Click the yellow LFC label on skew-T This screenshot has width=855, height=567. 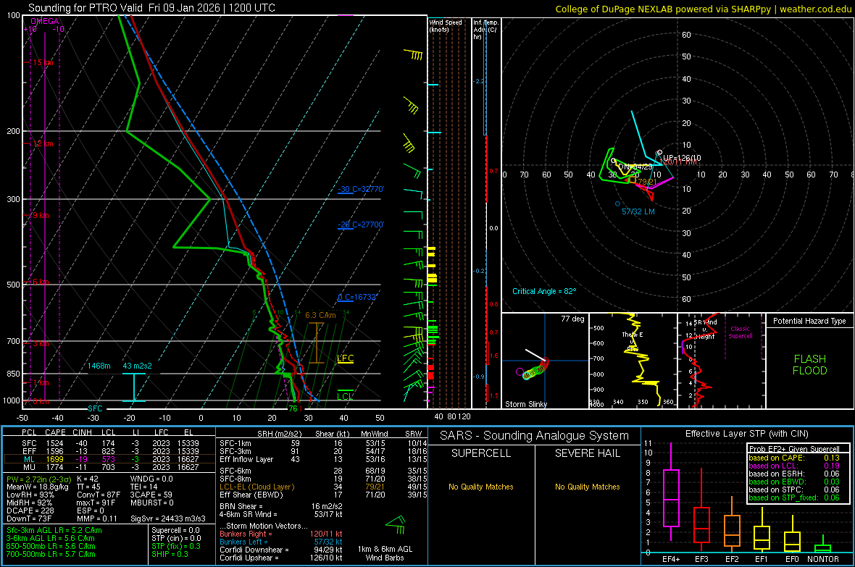point(345,358)
